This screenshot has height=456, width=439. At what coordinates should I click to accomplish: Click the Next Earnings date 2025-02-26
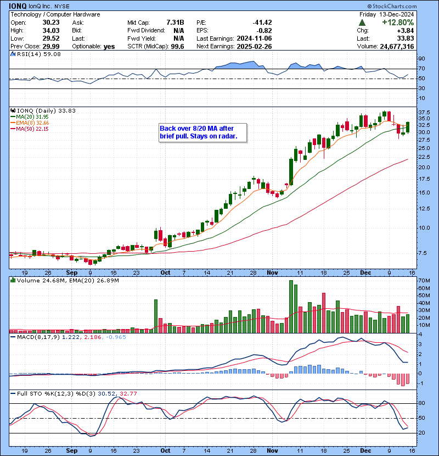(x=254, y=47)
